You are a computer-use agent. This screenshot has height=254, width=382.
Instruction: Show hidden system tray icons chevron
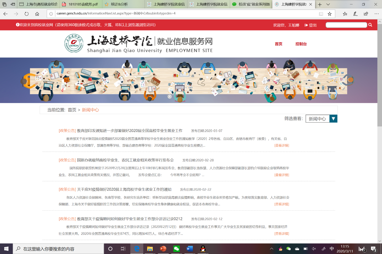(x=272, y=249)
